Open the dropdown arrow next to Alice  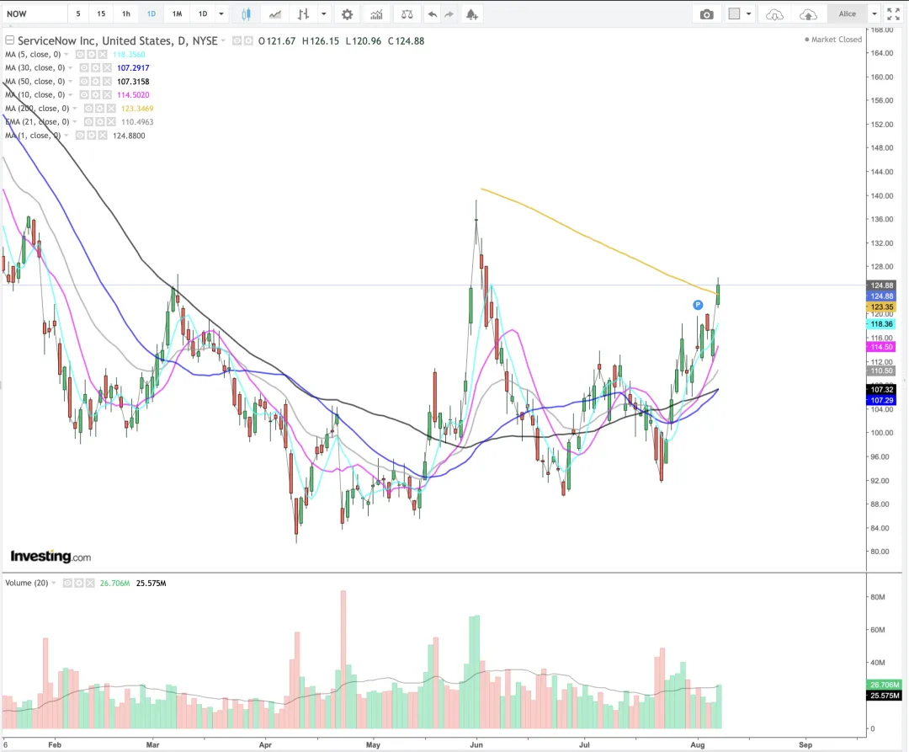pos(874,14)
